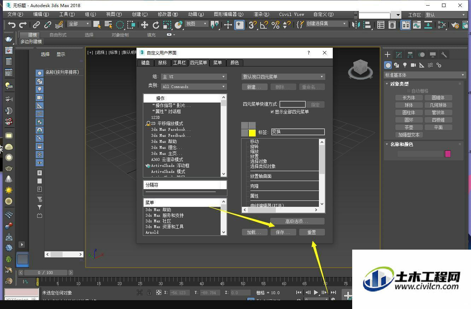Toggle the Spinner Snap button
Image resolution: width=471 pixels, height=309 pixels.
[287, 25]
